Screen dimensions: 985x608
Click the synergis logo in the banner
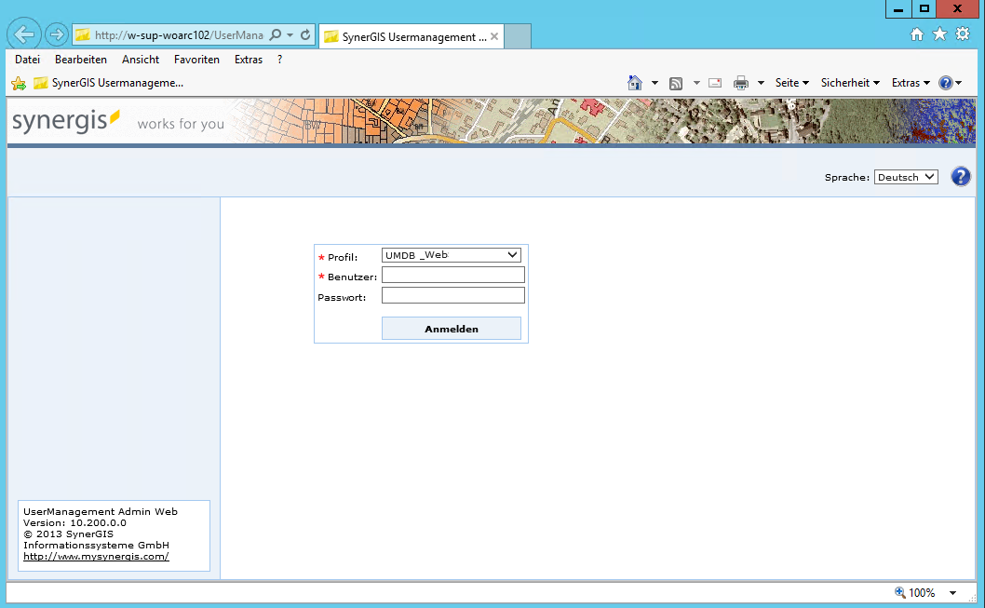coord(63,121)
